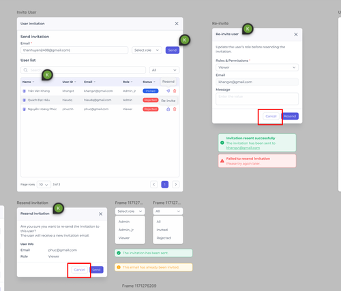
Task: Click the resend icon in Trần Văn Khang's row
Action: pos(168,91)
